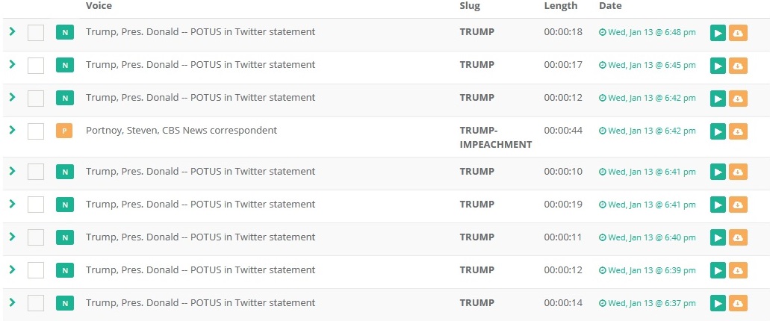Sort by the Voice column header
Image resolution: width=770 pixels, height=321 pixels.
click(99, 6)
